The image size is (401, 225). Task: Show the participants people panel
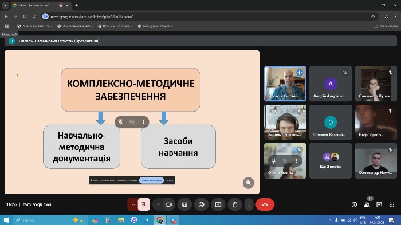(367, 204)
